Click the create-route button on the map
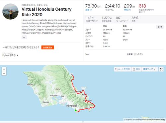The width and height of the screenshot is (166, 123). coord(123,69)
